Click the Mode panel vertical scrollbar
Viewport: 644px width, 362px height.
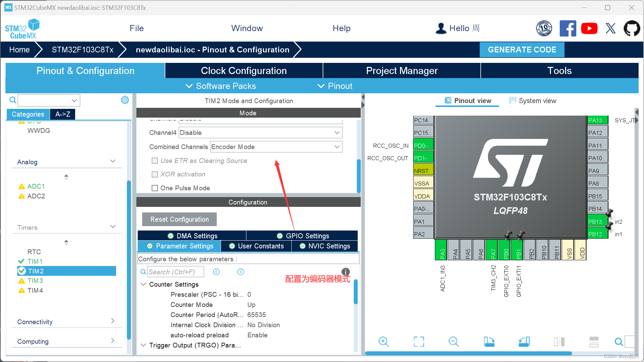pos(359,176)
